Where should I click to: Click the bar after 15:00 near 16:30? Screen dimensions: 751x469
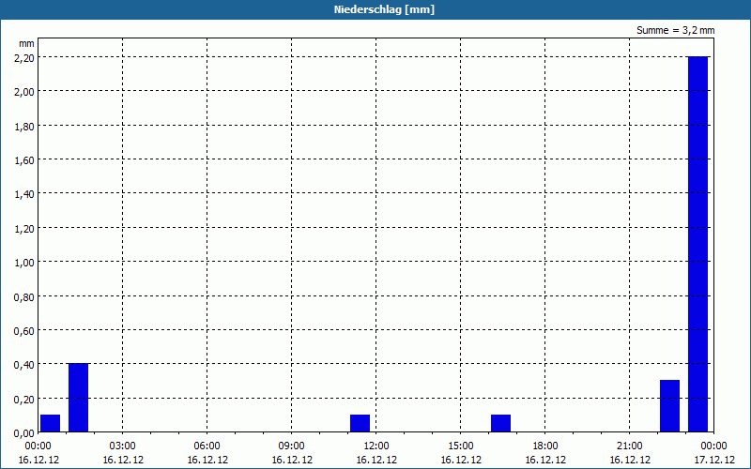501,424
